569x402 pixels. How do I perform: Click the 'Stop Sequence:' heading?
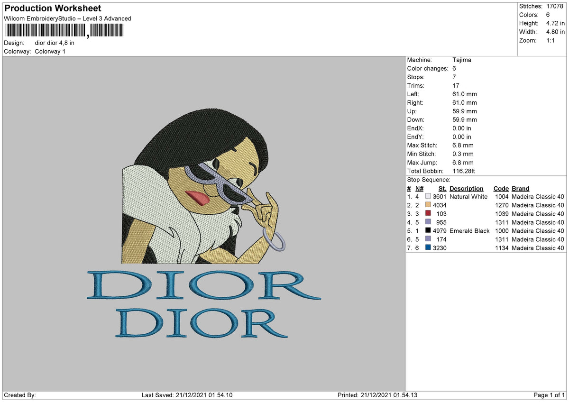pyautogui.click(x=429, y=180)
